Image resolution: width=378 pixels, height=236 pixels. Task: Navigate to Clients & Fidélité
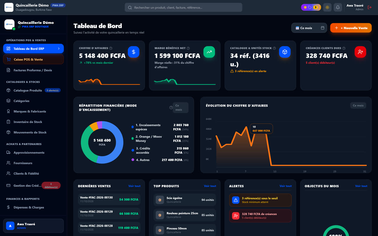pyautogui.click(x=33, y=173)
